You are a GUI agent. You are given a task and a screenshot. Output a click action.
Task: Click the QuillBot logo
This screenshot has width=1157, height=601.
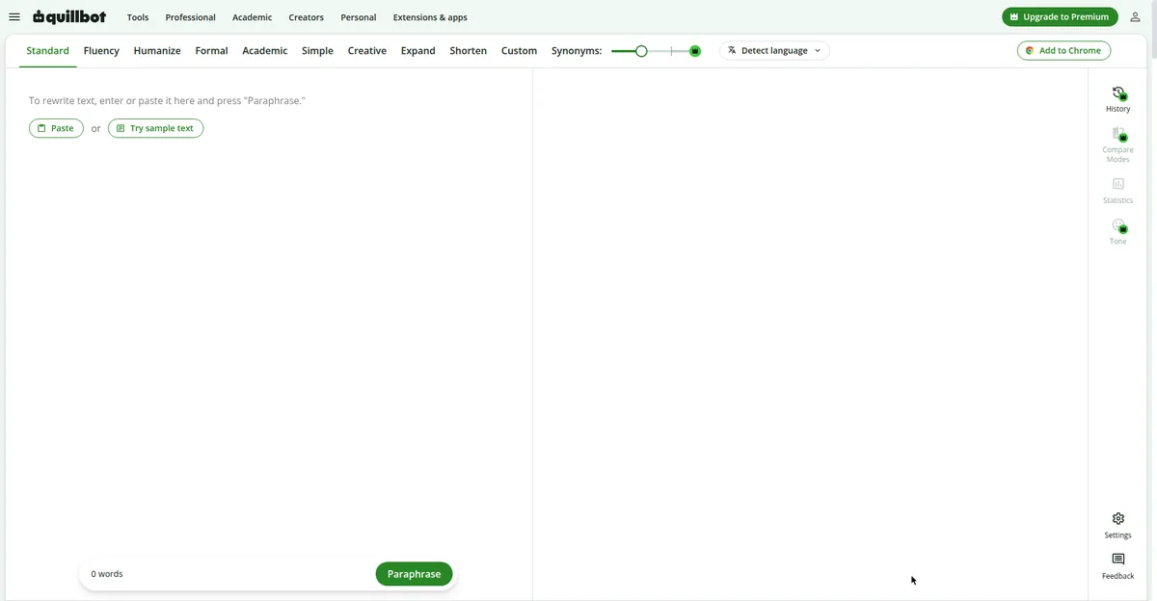tap(69, 16)
